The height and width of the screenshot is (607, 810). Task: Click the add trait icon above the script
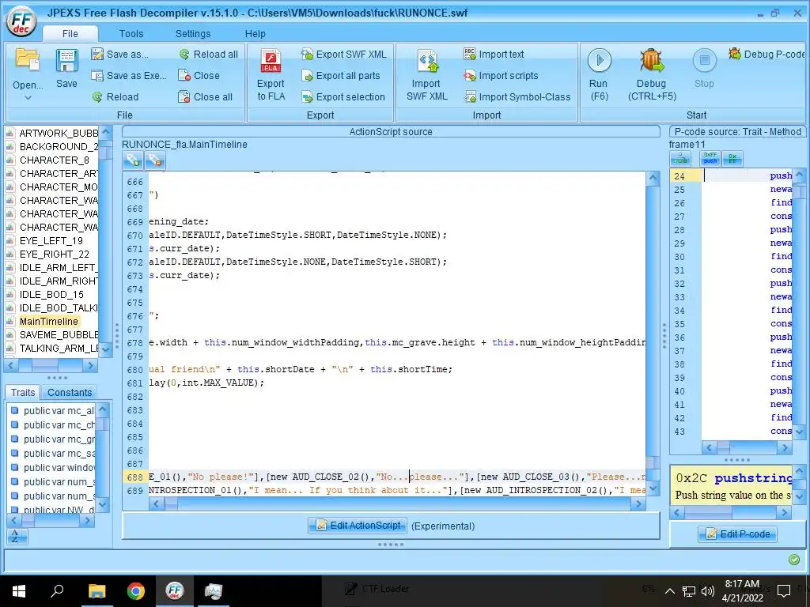pyautogui.click(x=133, y=160)
